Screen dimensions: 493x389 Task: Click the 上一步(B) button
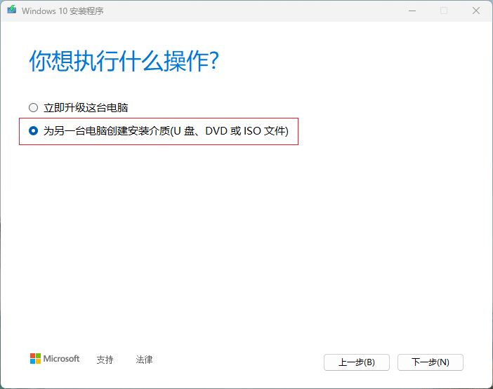click(x=357, y=362)
